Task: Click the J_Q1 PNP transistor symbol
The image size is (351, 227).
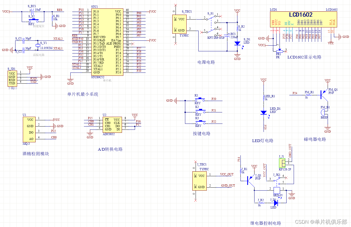Action: (250, 181)
